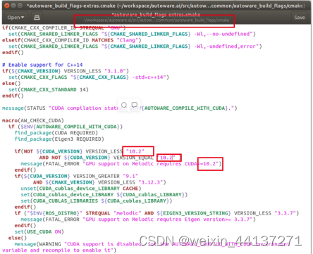This screenshot has height=254, width=313.
Task: Click the ROS_DISTRO STREQUAL "melodic" condition line
Action: [x=156, y=213]
